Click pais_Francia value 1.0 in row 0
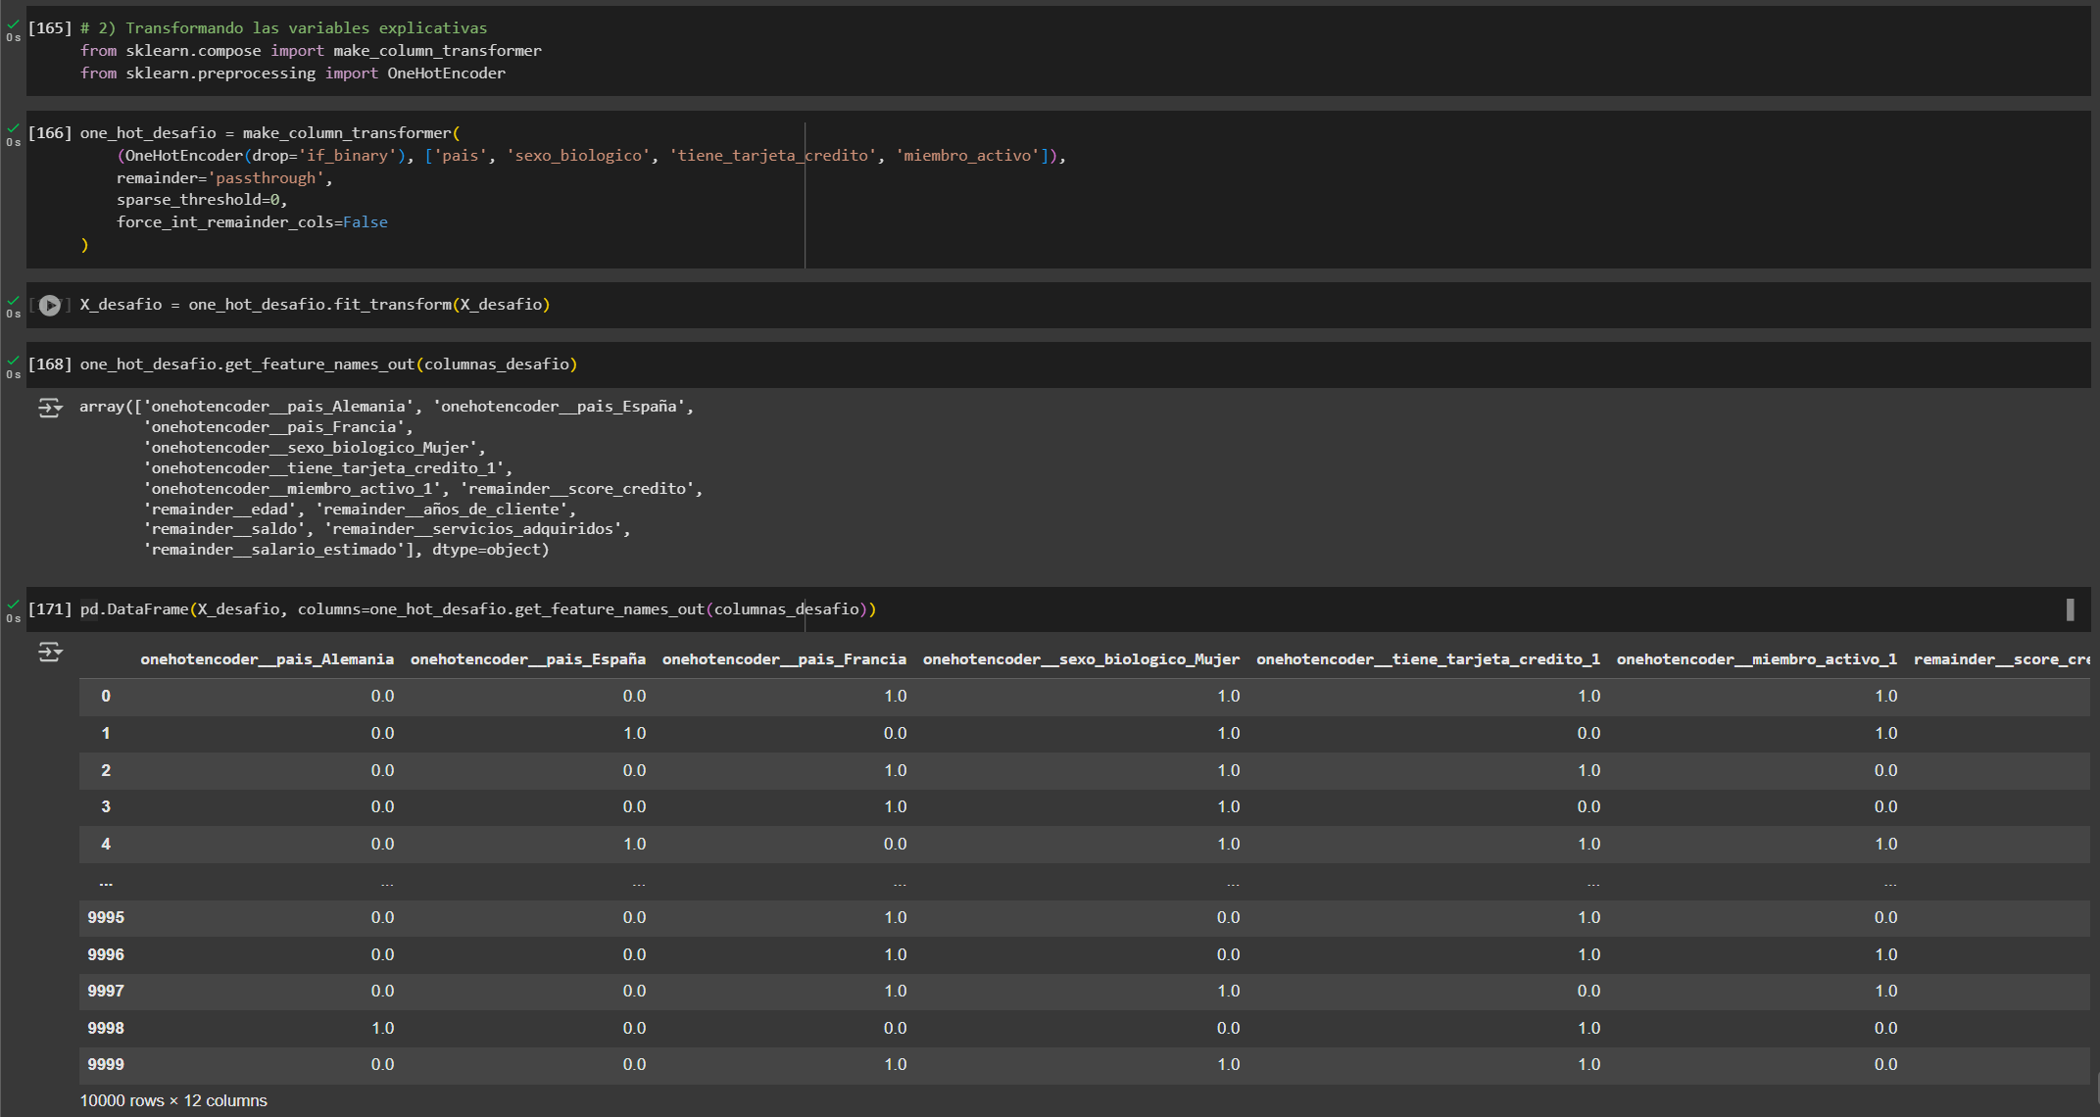 (x=895, y=697)
